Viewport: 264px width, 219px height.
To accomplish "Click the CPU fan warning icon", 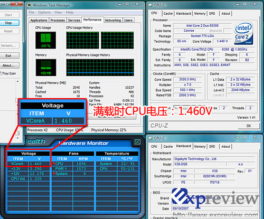I will [54, 164].
